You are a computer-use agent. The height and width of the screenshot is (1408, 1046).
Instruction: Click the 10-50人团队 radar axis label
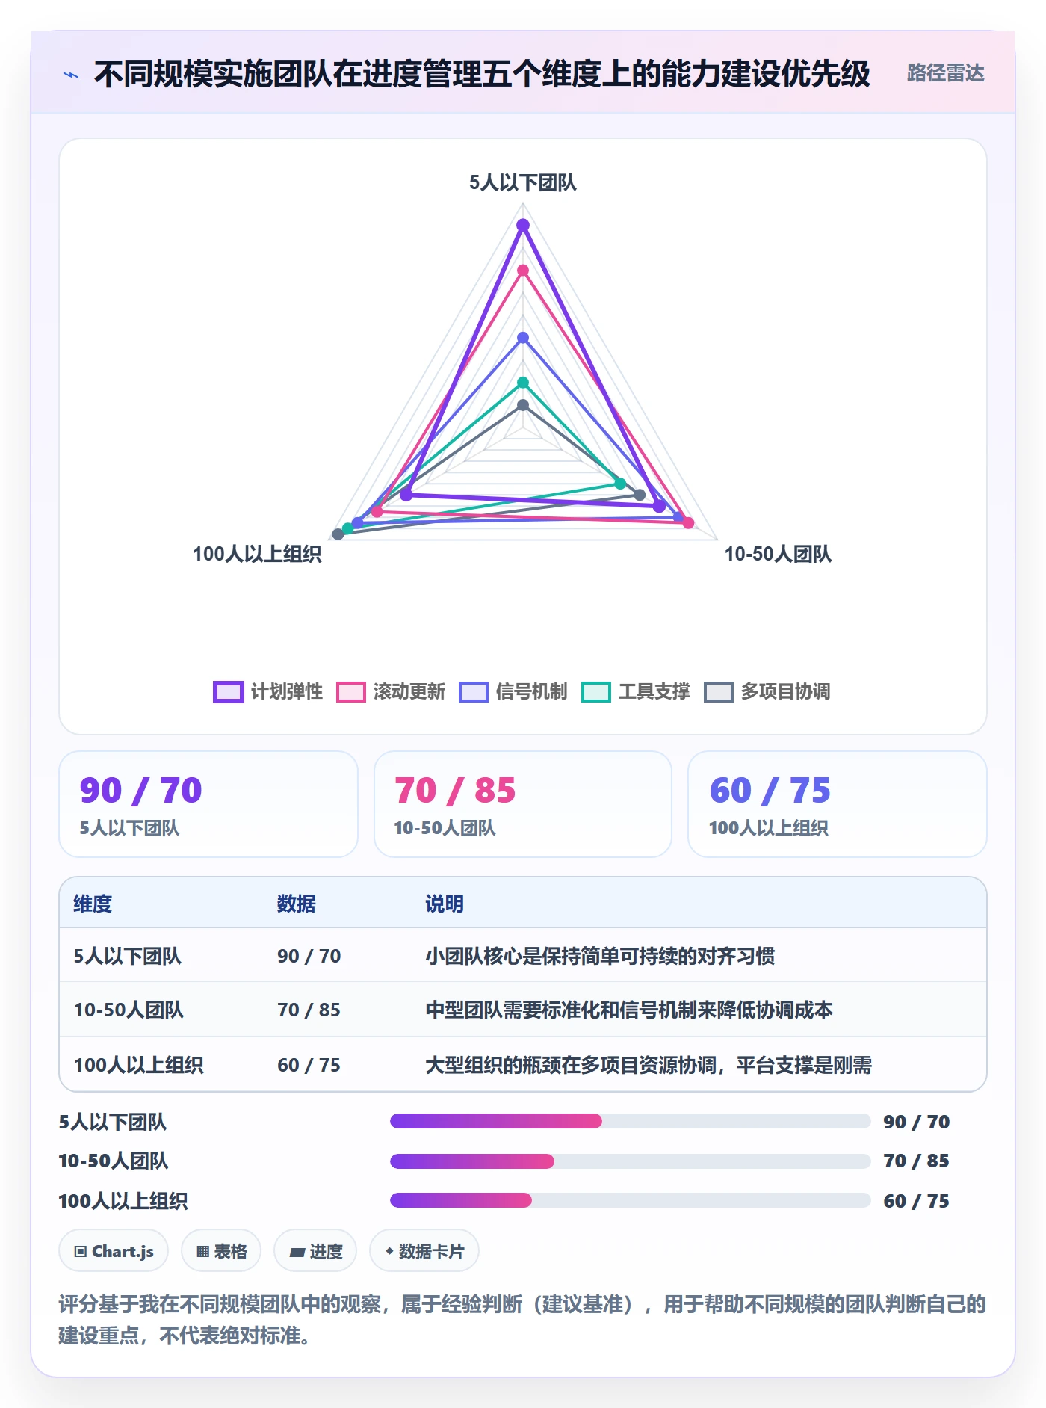(778, 554)
